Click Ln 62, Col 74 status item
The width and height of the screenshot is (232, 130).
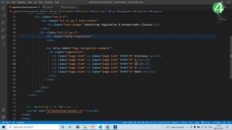164,122
